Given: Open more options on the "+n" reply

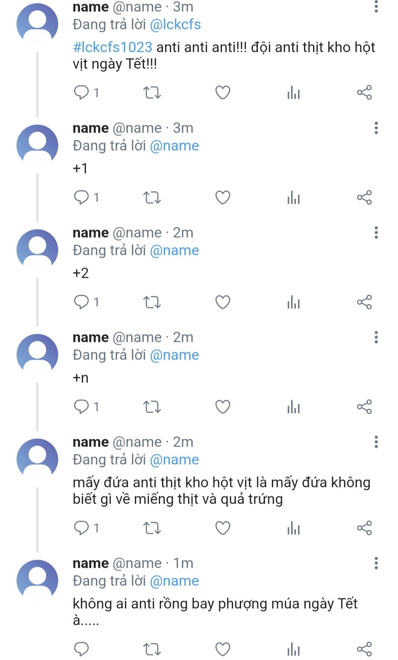Looking at the screenshot, I should (376, 337).
